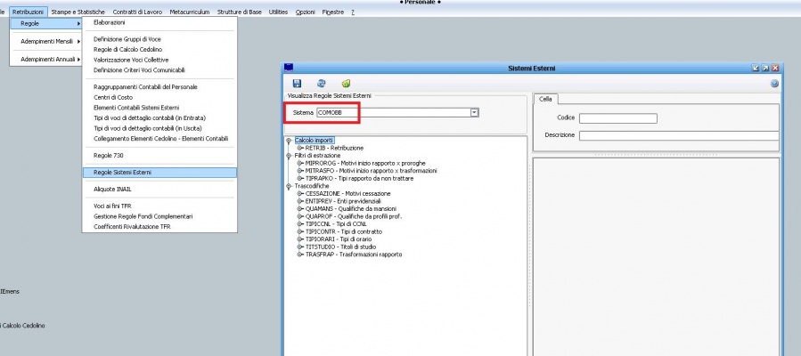The height and width of the screenshot is (356, 801).
Task: Select the Calcolo importi tree label
Action: (315, 141)
